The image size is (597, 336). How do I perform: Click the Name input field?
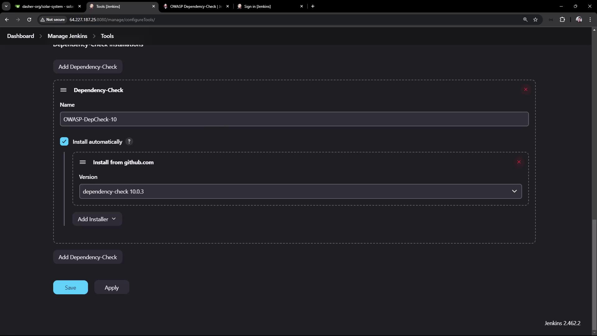pos(294,119)
